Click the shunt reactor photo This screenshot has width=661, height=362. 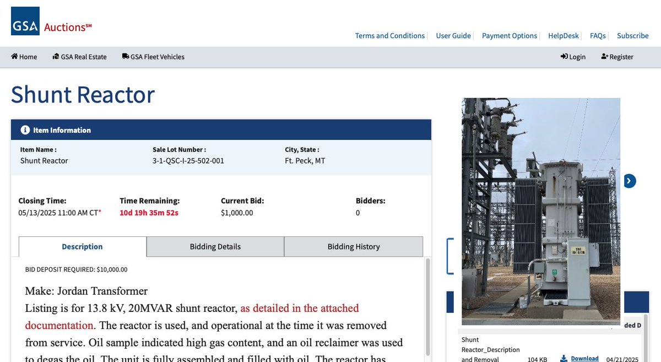[x=541, y=212]
